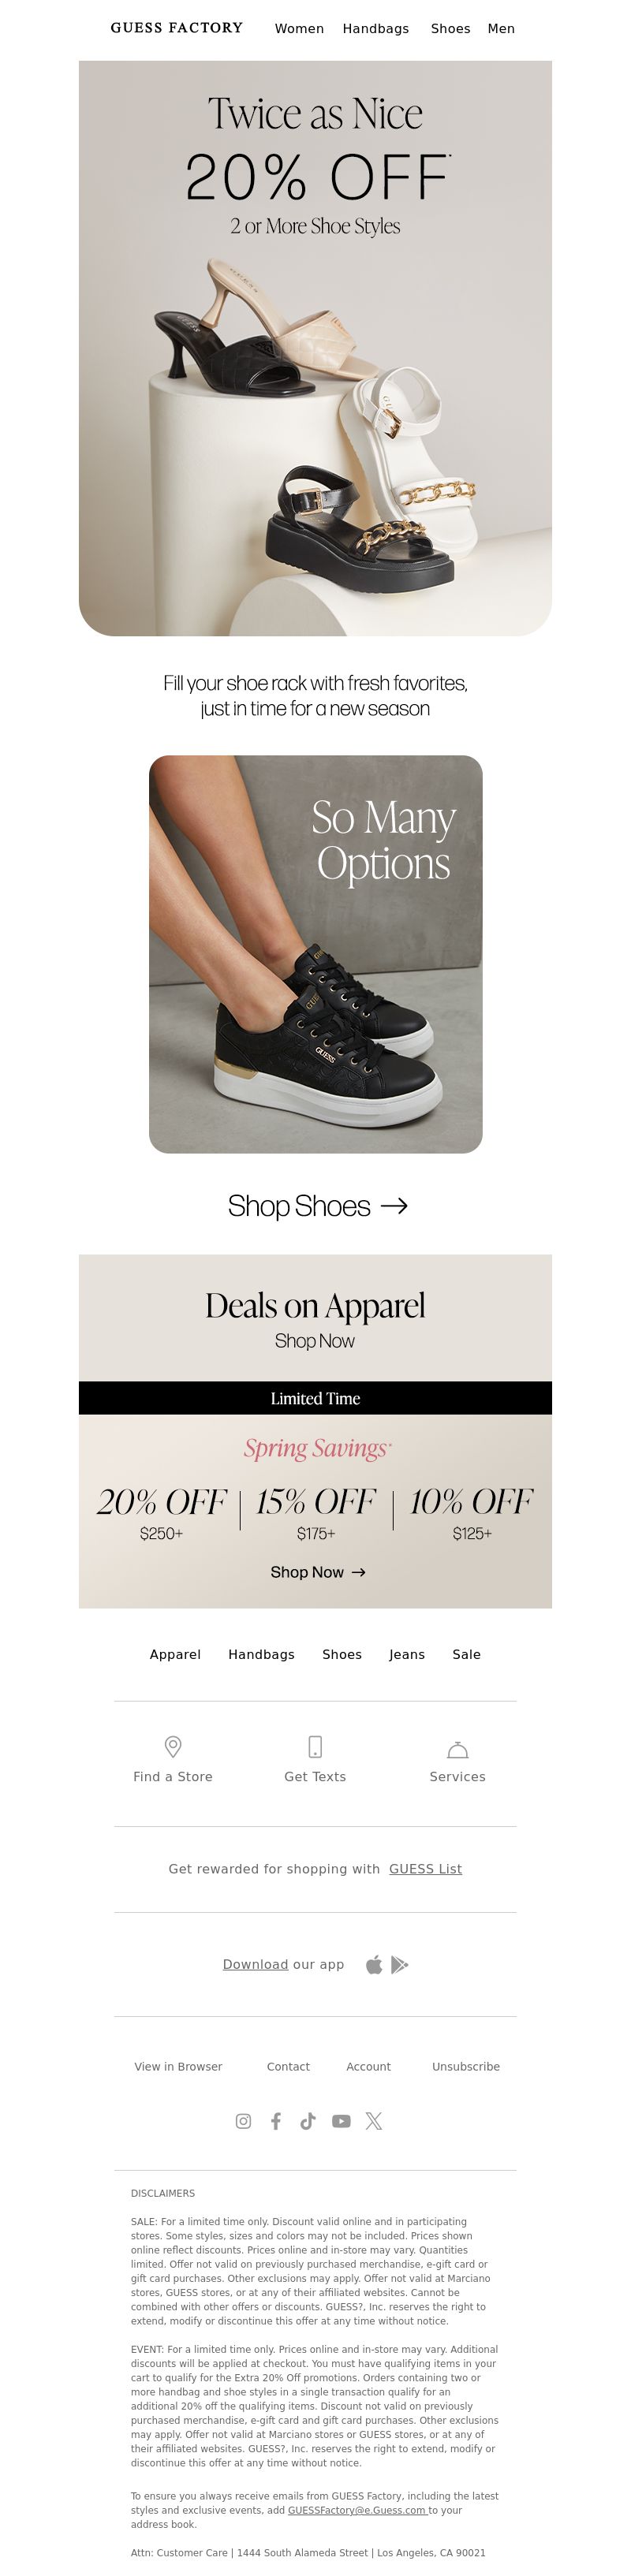Click the Get Texts phone icon

[315, 1746]
